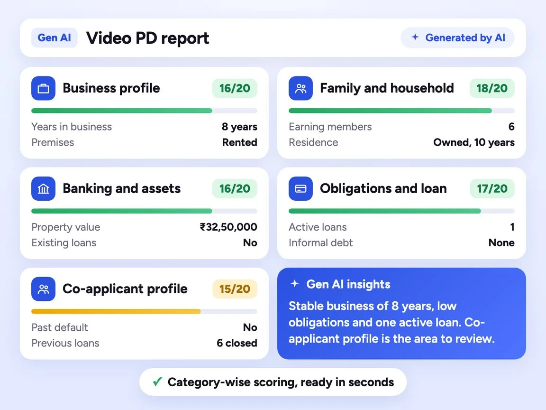
Task: Click the Banking and assets bank icon
Action: 43,188
